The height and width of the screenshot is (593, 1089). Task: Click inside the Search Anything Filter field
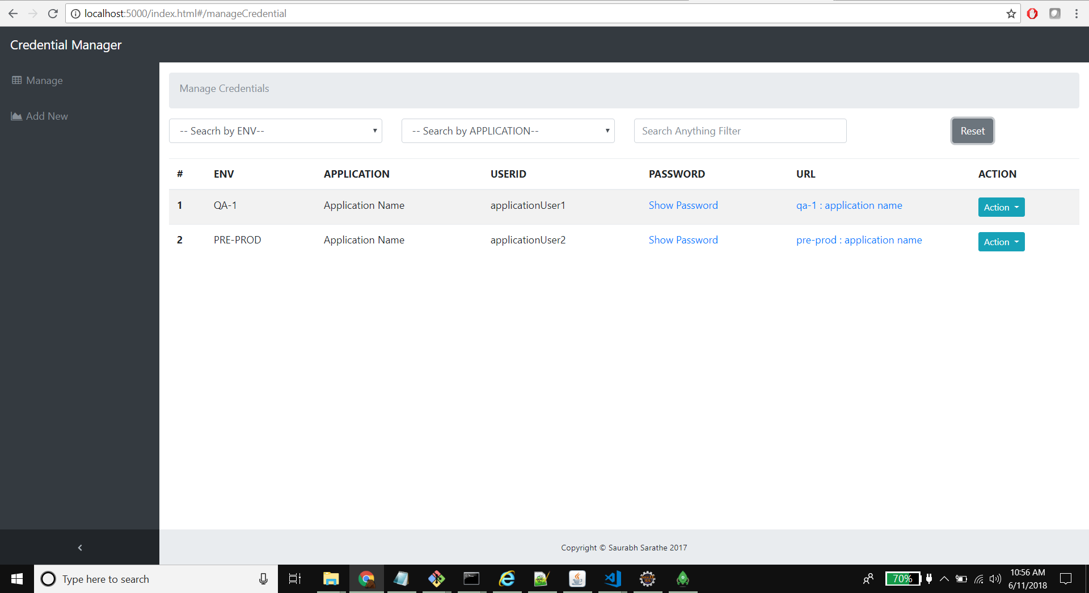740,131
